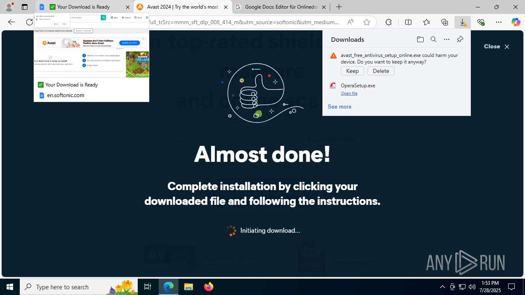Open Browser essentials icon
525x295 pixels.
coord(481,22)
